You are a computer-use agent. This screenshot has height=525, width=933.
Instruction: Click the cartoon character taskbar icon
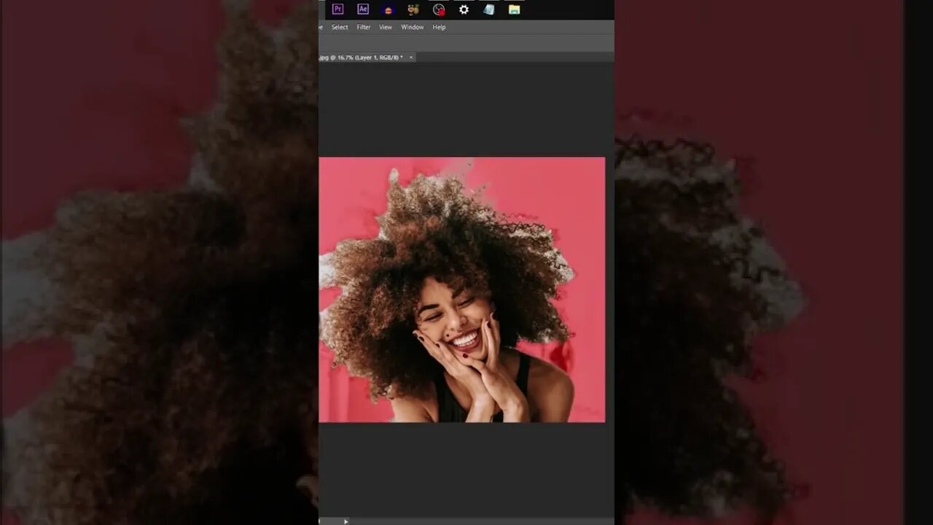413,9
